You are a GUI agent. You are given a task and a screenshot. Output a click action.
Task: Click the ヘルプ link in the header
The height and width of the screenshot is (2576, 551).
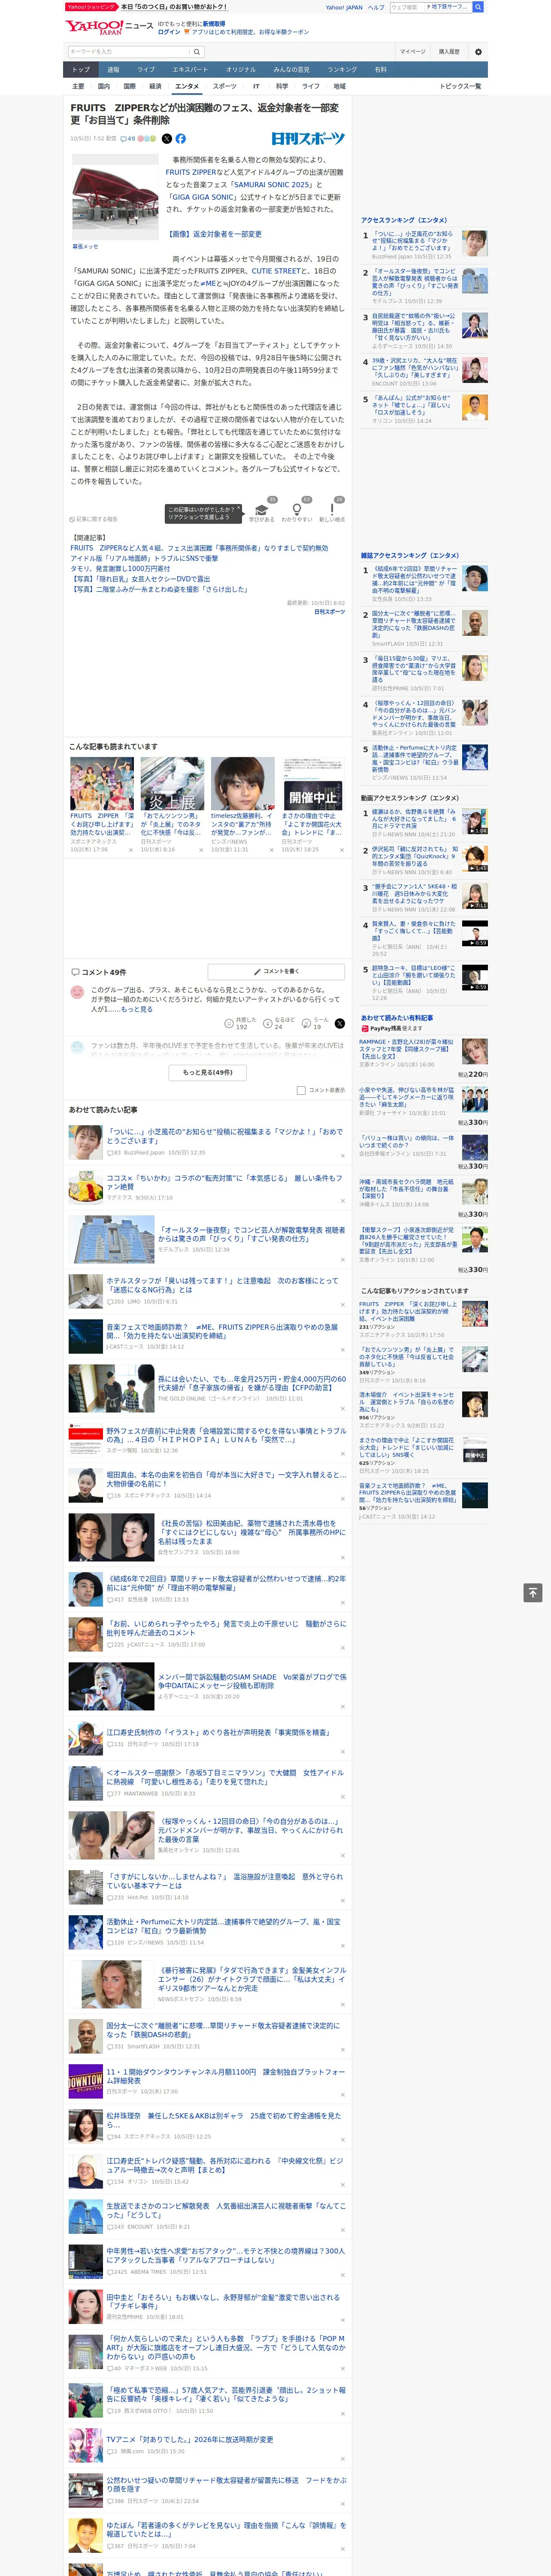pyautogui.click(x=375, y=7)
